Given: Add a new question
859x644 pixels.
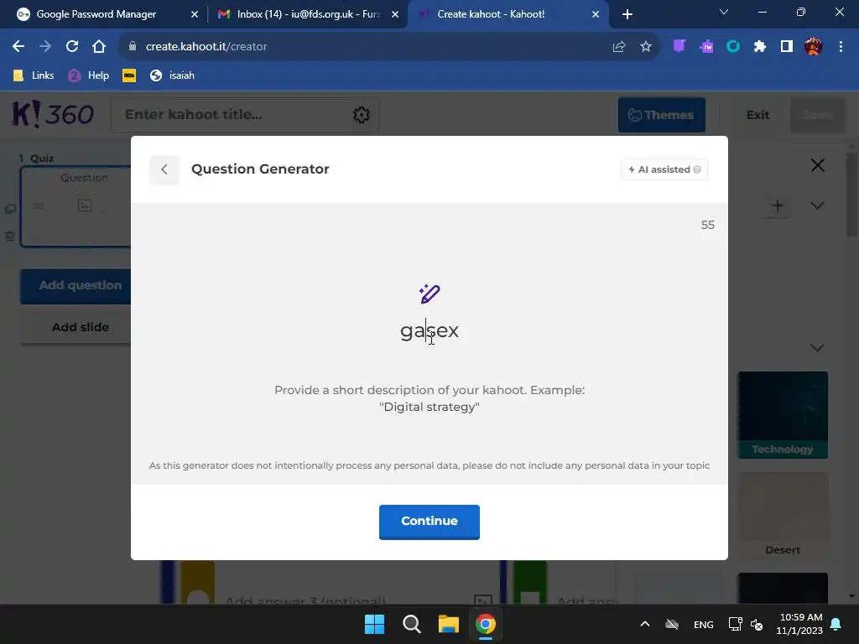Looking at the screenshot, I should pyautogui.click(x=76, y=286).
